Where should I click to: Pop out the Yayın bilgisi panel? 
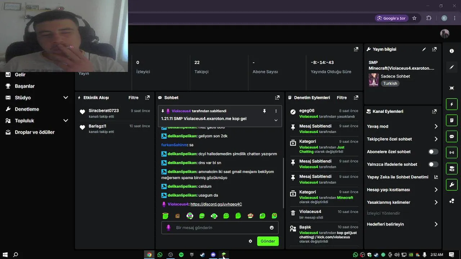(434, 49)
